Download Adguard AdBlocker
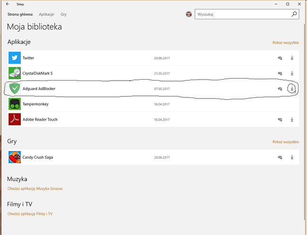The height and width of the screenshot is (235, 307). coord(292,89)
